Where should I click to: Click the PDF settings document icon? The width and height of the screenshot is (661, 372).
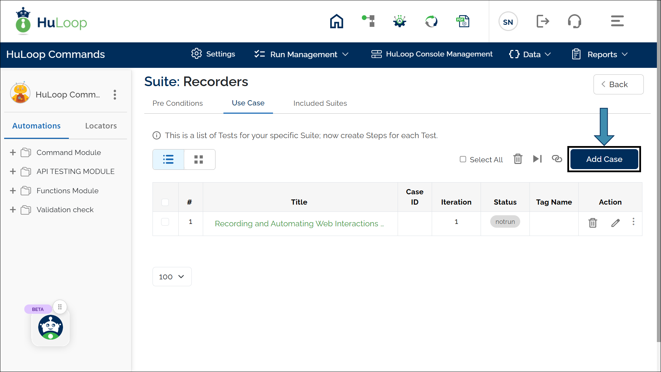[463, 21]
